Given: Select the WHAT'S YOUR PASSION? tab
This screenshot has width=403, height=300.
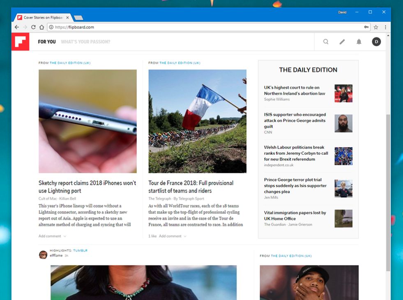Looking at the screenshot, I should tap(85, 42).
